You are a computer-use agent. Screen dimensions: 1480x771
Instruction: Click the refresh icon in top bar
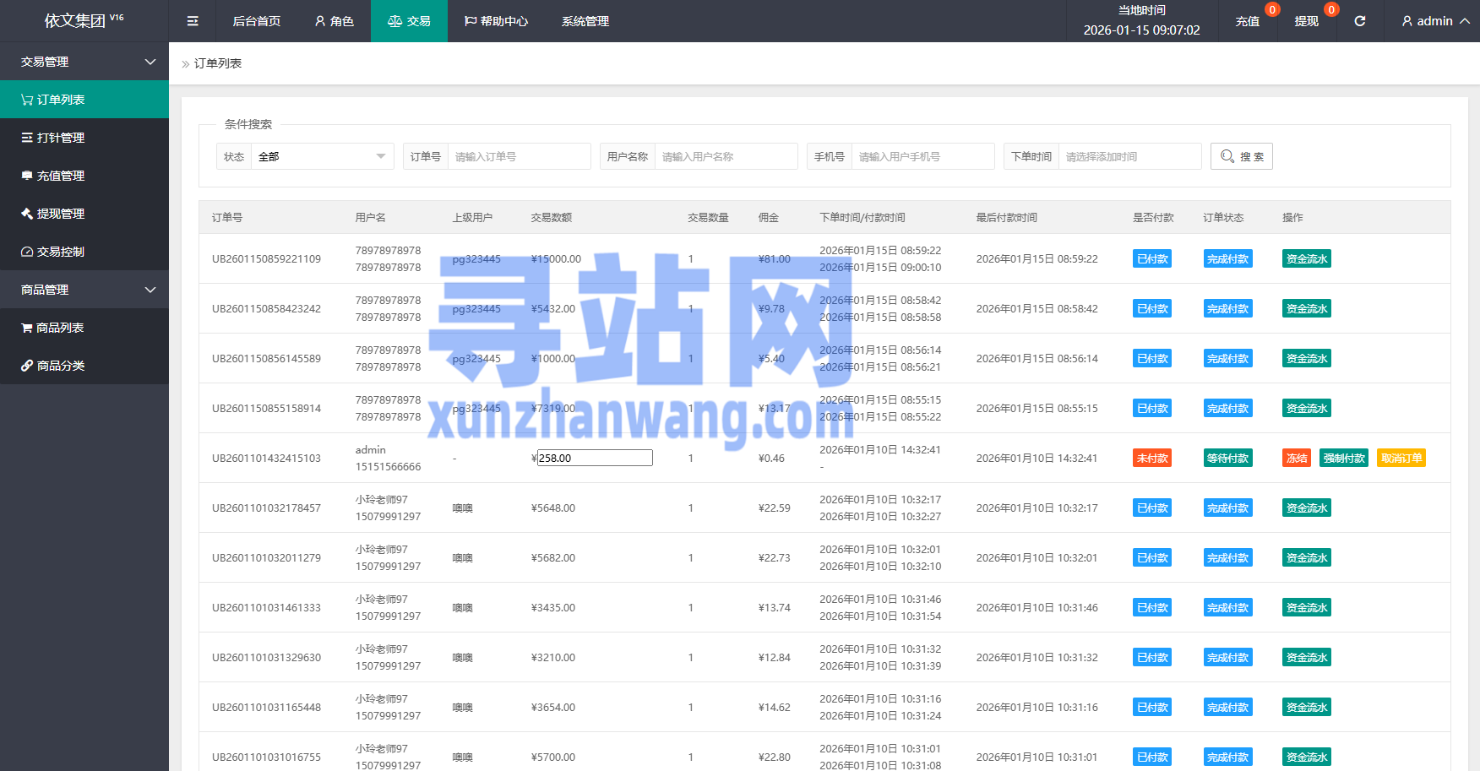(1359, 21)
